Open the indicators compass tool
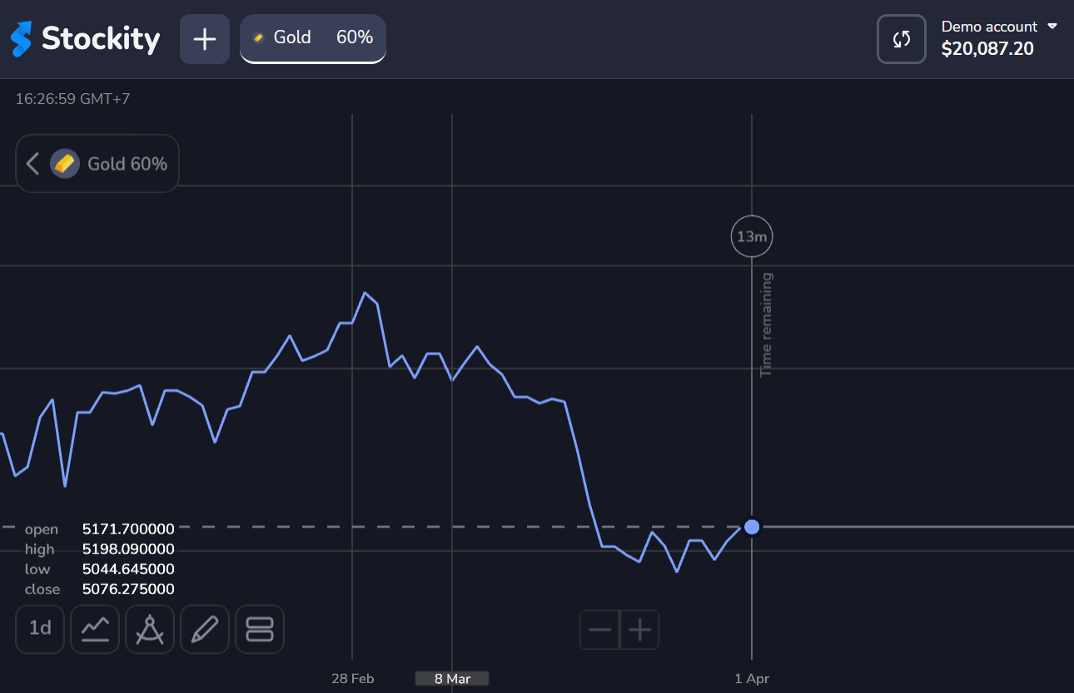 [150, 629]
